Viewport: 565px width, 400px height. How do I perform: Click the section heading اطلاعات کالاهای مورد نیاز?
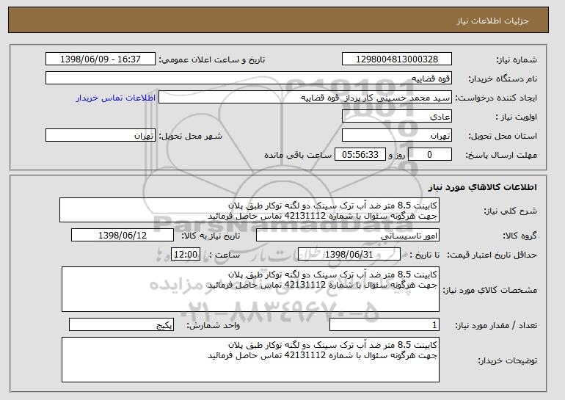tap(483, 187)
